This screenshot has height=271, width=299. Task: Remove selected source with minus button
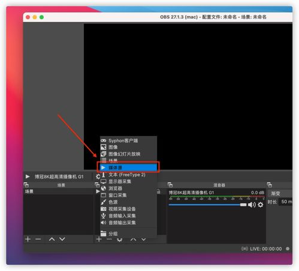[109, 239]
